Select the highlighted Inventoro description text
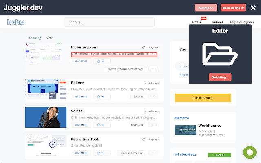261x163 pixels. coord(114,54)
